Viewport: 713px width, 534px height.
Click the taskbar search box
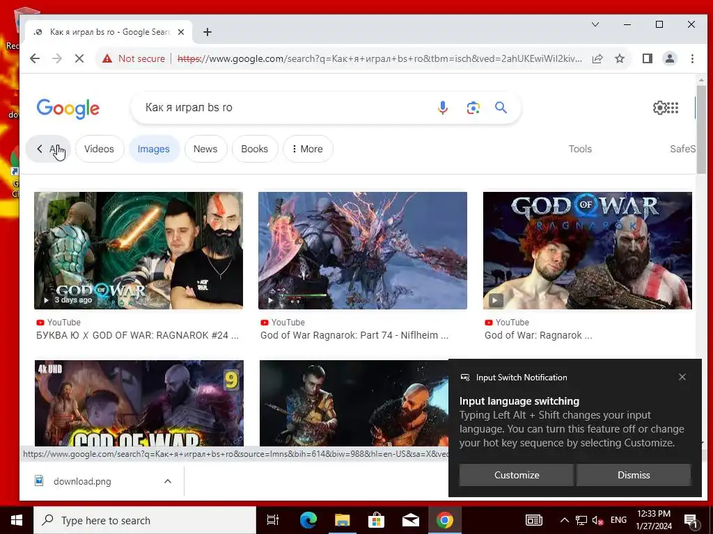pos(145,520)
